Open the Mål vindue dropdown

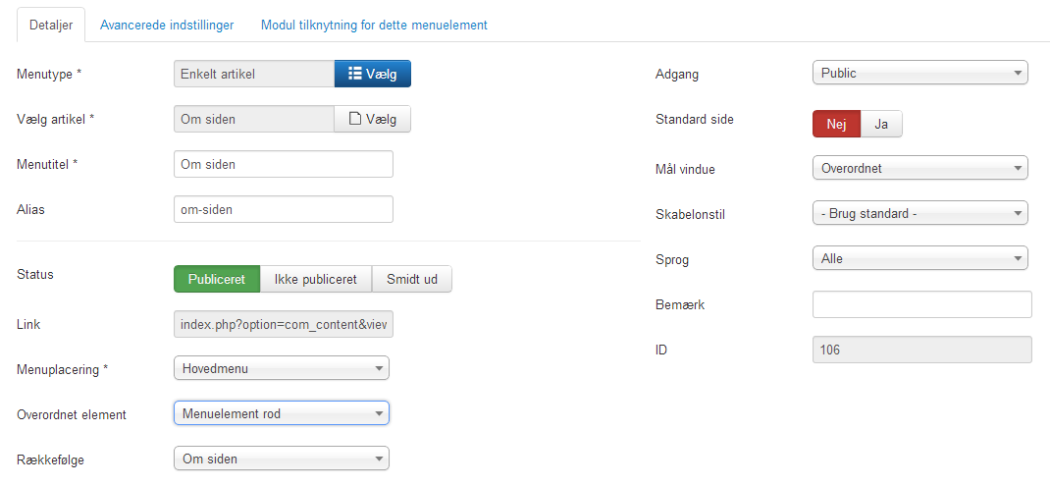920,168
